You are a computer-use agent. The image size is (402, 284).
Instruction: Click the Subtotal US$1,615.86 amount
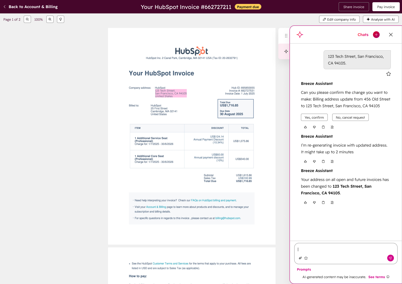[244, 175]
